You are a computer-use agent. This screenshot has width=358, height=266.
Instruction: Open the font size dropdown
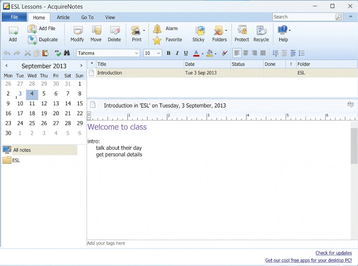(158, 53)
